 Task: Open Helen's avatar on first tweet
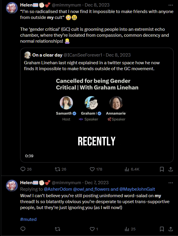12,8
